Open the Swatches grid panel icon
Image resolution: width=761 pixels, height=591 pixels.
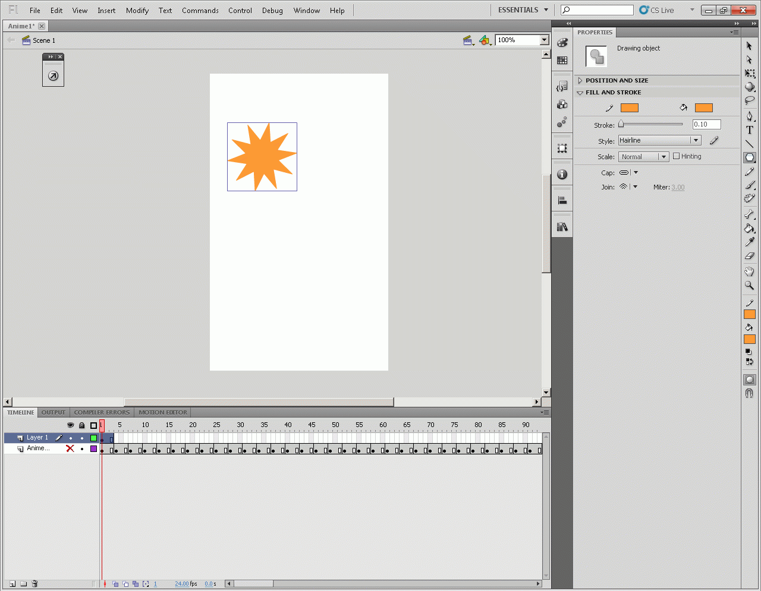click(x=562, y=60)
